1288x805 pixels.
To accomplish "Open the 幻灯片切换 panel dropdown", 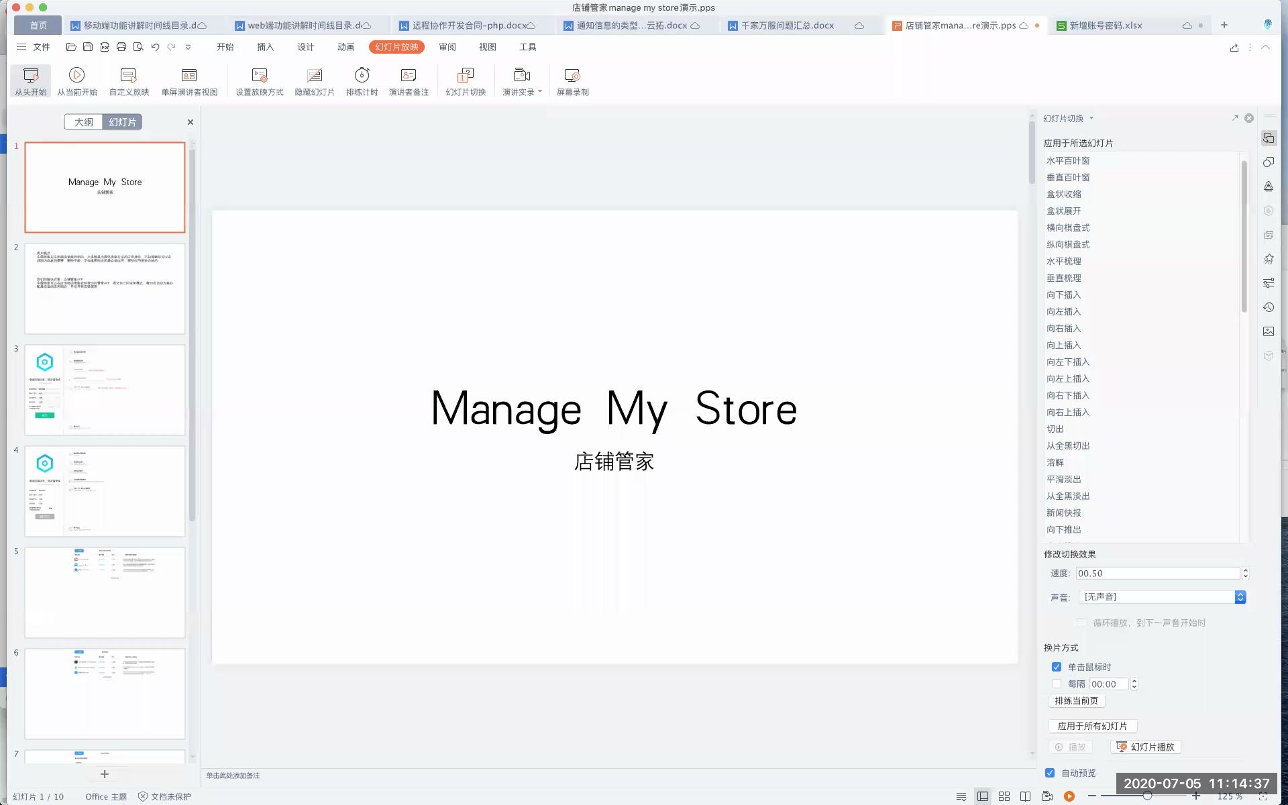I will click(1091, 118).
